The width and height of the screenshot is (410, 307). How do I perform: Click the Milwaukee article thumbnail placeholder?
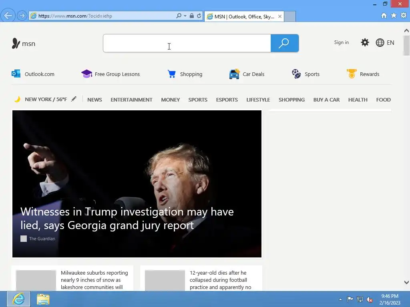pos(36,280)
